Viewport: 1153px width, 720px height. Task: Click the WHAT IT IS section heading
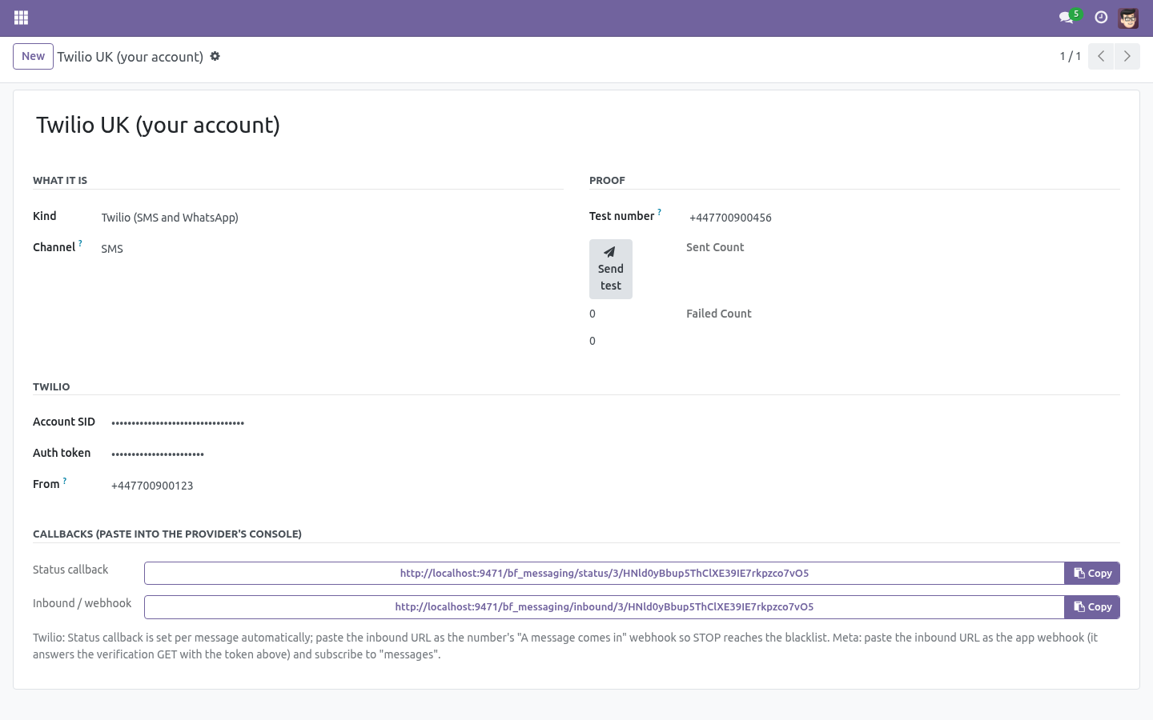(x=60, y=180)
